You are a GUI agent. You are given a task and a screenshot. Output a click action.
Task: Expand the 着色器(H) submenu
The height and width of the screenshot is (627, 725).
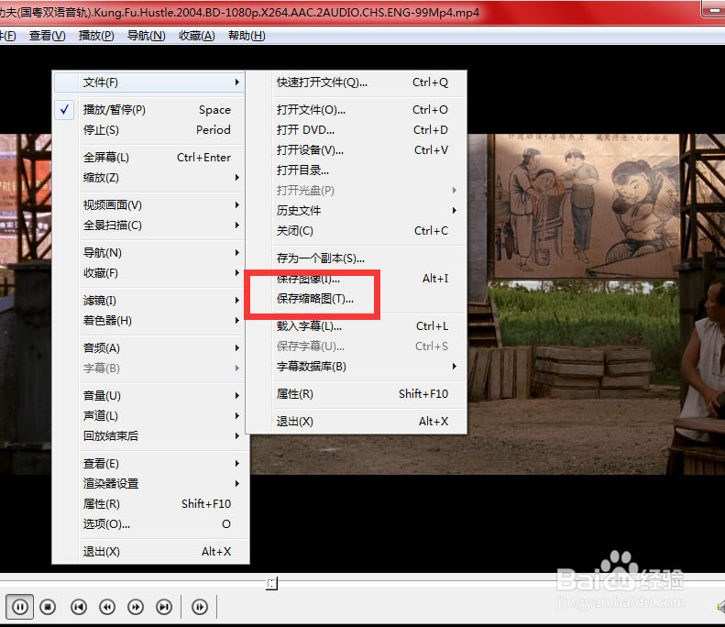click(x=149, y=321)
